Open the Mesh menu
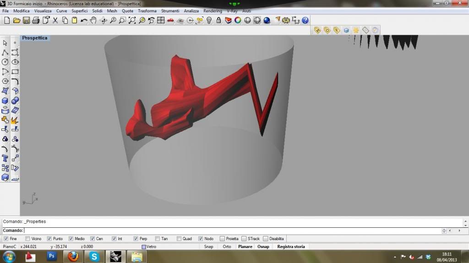The height and width of the screenshot is (263, 469). tap(112, 11)
